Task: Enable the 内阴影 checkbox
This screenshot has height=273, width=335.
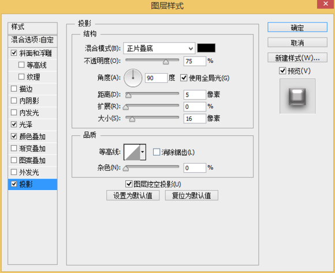Action: tap(14, 100)
